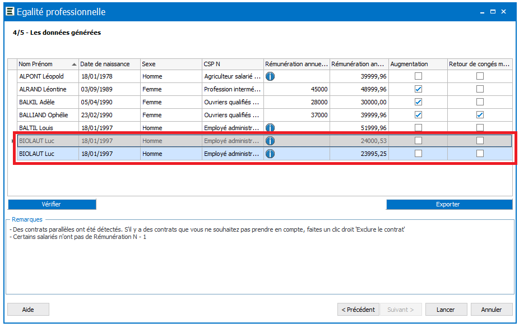Check Retour de congés in the 24000,53 row

pyautogui.click(x=480, y=141)
